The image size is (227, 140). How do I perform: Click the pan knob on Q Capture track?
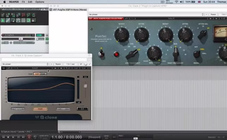[37, 39]
